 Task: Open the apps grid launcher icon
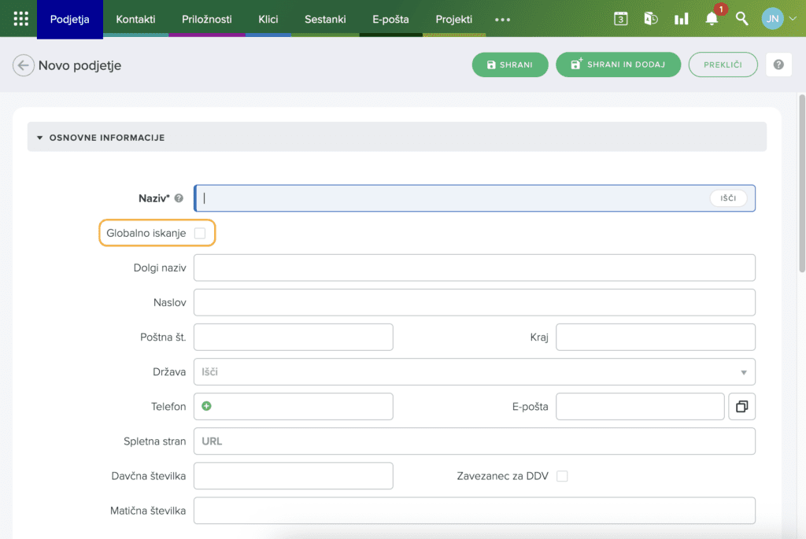pyautogui.click(x=21, y=19)
